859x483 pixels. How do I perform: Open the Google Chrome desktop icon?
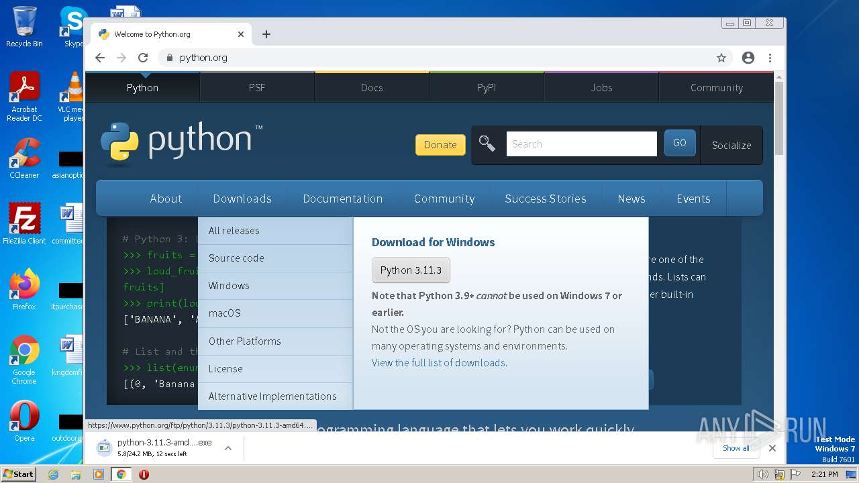24,360
